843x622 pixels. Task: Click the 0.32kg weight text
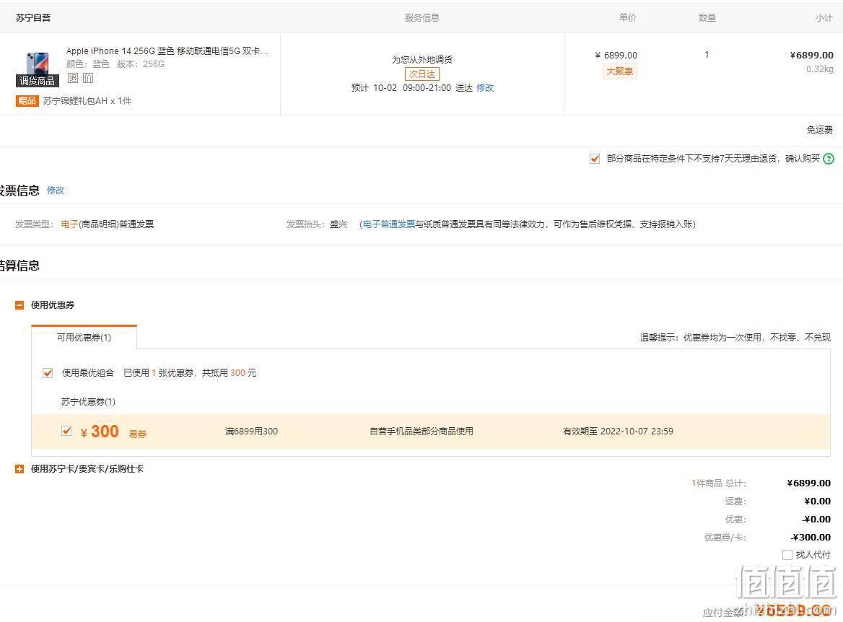[x=820, y=69]
